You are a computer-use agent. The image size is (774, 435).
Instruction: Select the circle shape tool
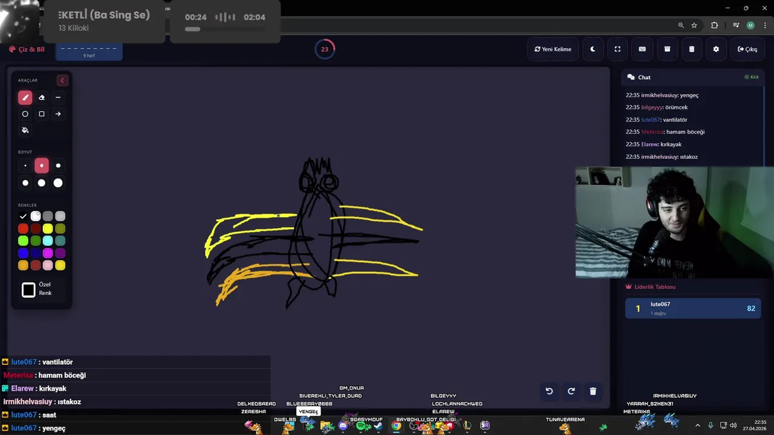pyautogui.click(x=25, y=114)
